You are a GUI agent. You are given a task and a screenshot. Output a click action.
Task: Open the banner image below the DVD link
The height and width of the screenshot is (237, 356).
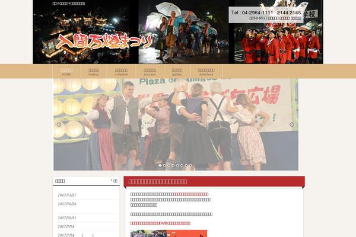[x=169, y=233]
